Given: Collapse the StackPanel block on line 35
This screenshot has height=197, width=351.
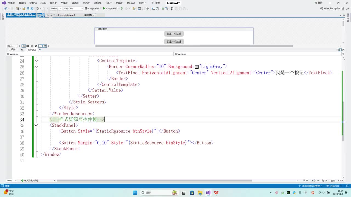Looking at the screenshot, I should pyautogui.click(x=36, y=125).
